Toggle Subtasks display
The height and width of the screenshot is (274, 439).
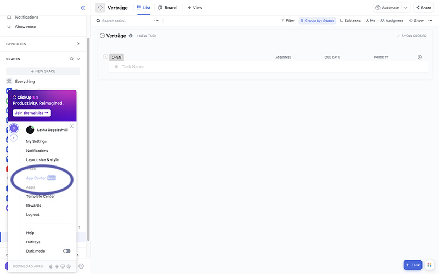(350, 21)
